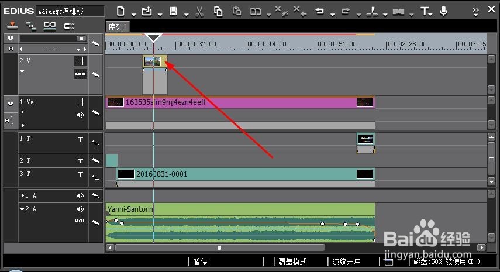500x272 pixels.
Task: Open the timeline scale setting dropdown
Action: [78, 49]
